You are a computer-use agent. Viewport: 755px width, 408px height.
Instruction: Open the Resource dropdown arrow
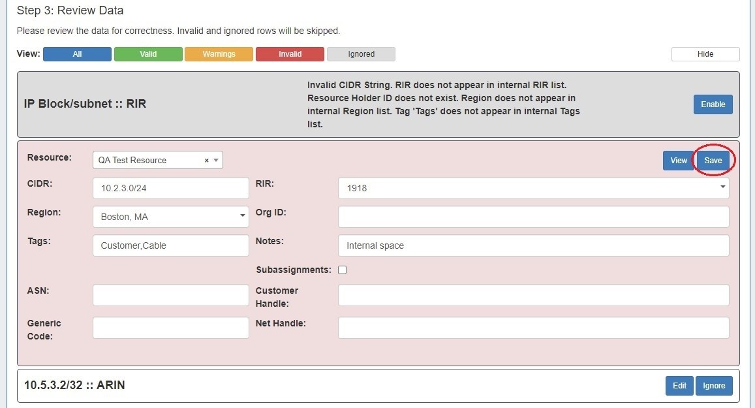(x=216, y=161)
